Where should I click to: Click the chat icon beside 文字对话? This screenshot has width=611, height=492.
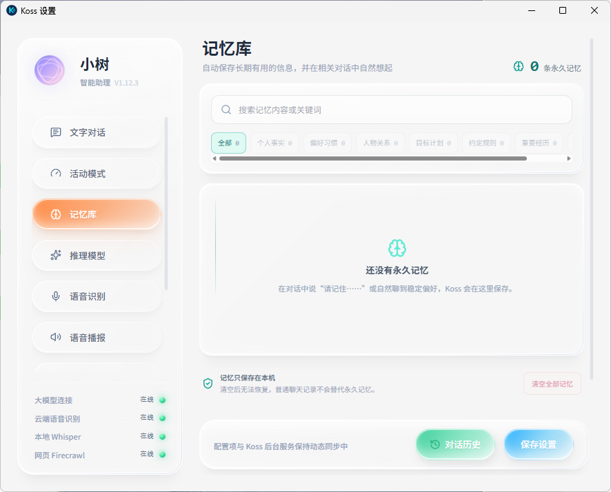[x=56, y=132]
